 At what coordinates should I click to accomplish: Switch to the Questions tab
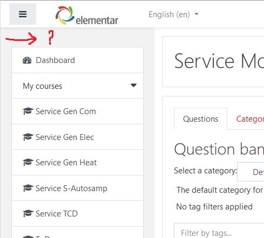200,119
